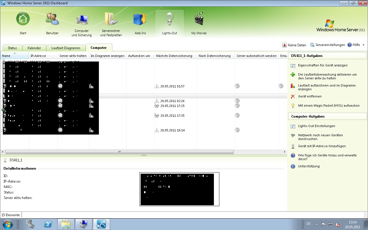Toggle automatisch wecken check in 17:35 row

pos(237,115)
